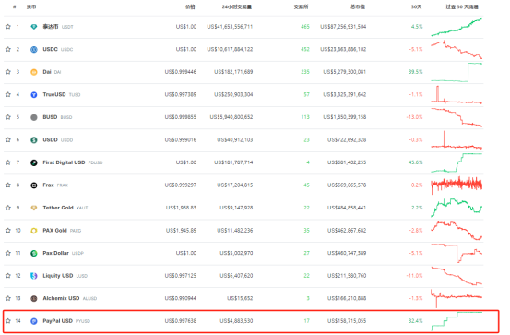Image resolution: width=510 pixels, height=335 pixels.
Task: Toggle the TrueUSD favorite star
Action: pyautogui.click(x=8, y=94)
